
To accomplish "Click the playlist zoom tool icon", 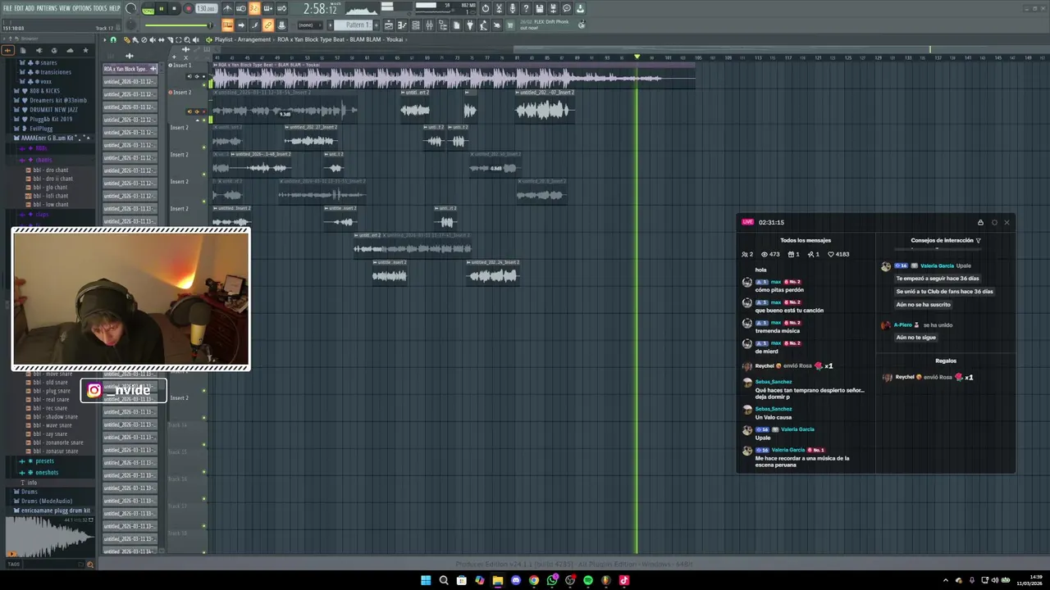I will [x=187, y=39].
